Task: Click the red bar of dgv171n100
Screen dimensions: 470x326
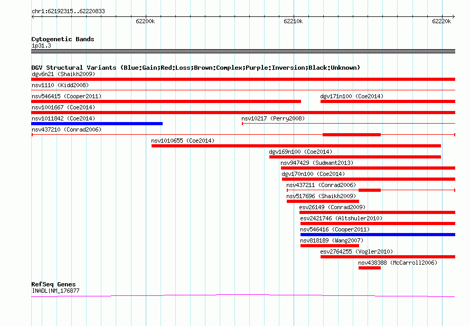Action: (x=388, y=101)
